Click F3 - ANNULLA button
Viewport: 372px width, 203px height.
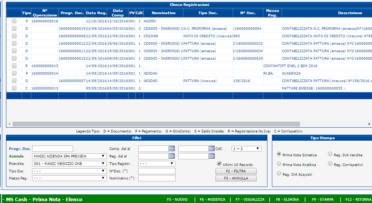[x=236, y=178]
